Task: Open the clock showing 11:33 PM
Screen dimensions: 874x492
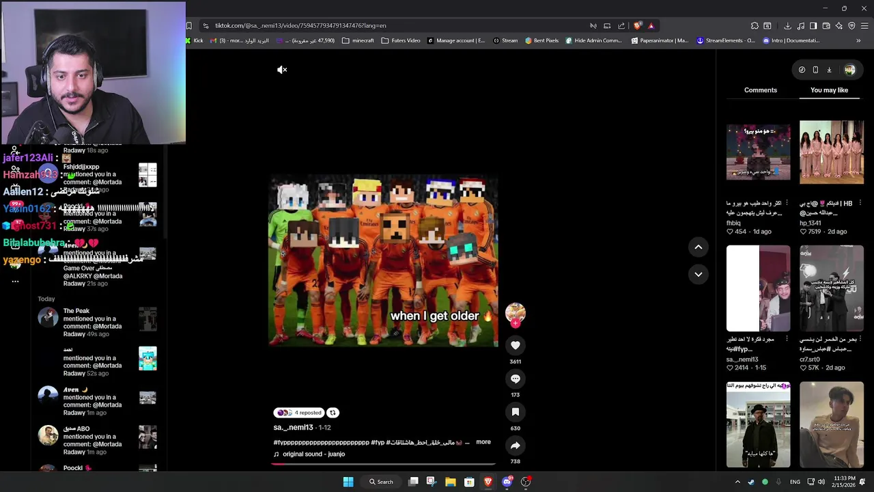Action: pos(845,482)
